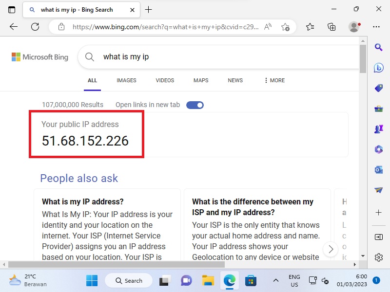The width and height of the screenshot is (390, 292).
Task: Open the Games chess sidebar icon
Action: coord(378,129)
